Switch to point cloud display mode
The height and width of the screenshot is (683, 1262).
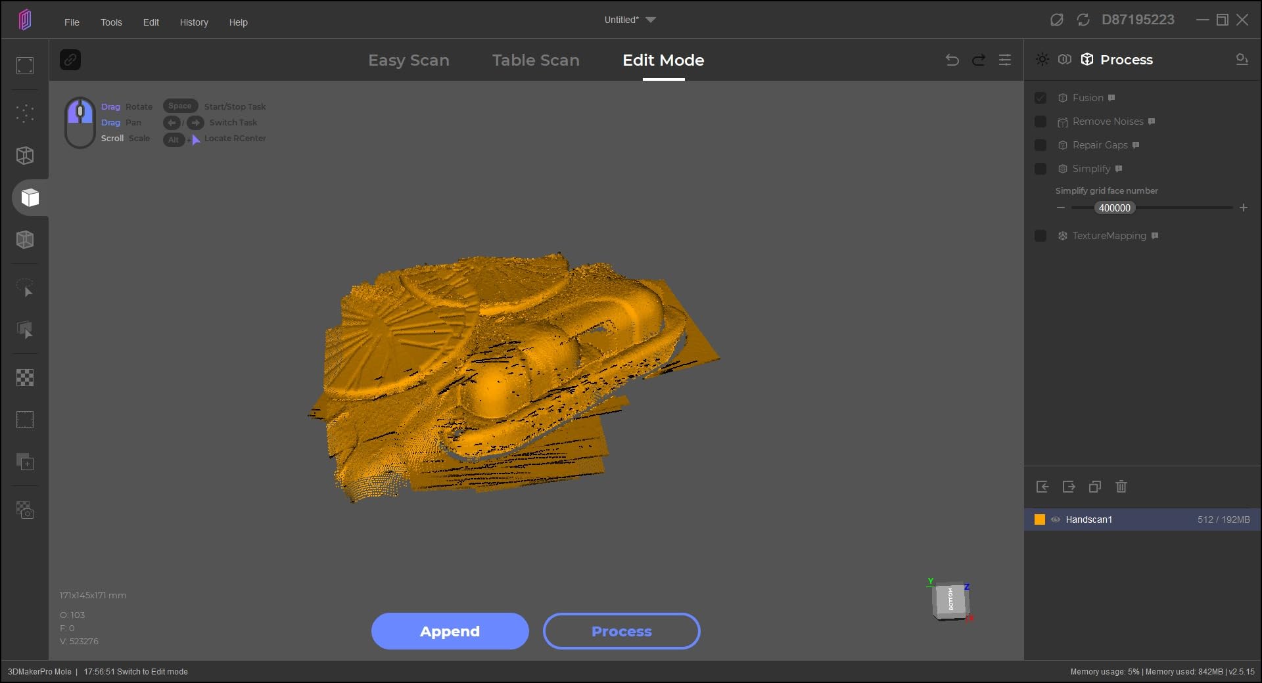click(25, 113)
